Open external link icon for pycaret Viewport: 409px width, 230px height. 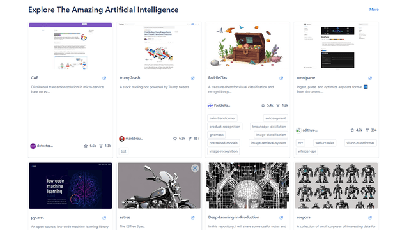click(x=104, y=218)
